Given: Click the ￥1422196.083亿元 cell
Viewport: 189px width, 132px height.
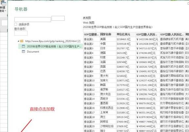Looking at the screenshot, I should tap(148, 39).
